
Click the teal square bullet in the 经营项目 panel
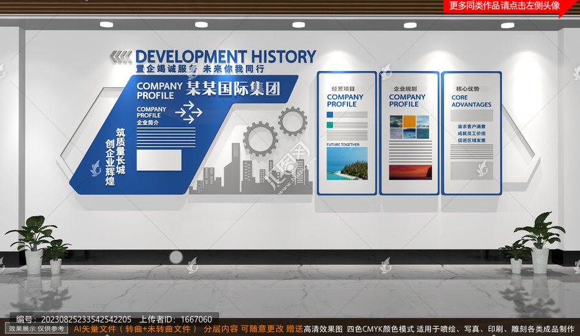point(330,125)
